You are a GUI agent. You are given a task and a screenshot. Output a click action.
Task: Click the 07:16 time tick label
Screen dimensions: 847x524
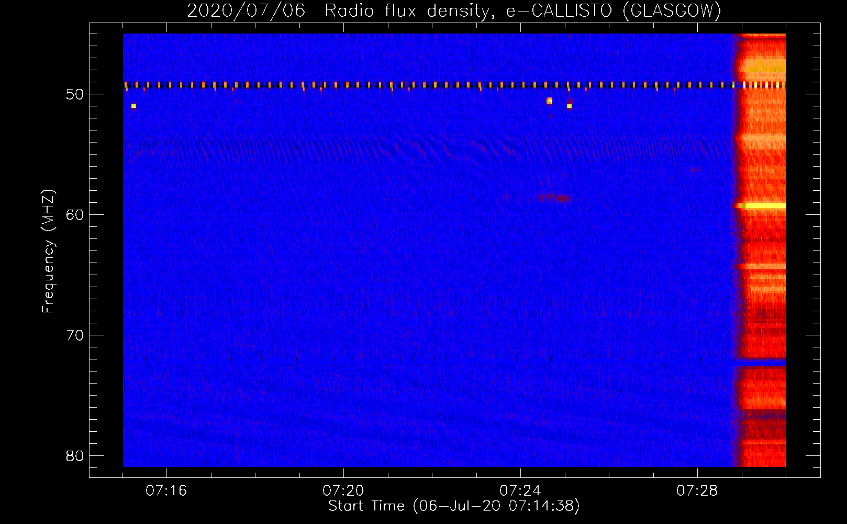pos(166,491)
